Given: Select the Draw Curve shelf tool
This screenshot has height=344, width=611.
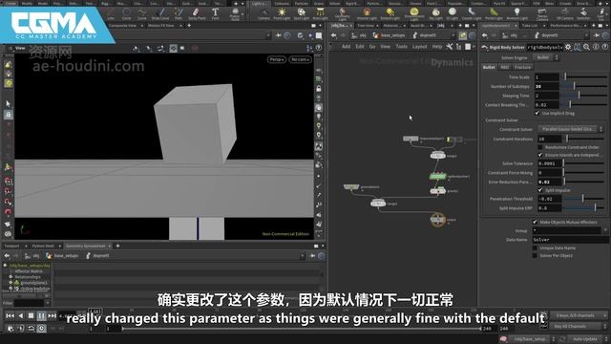Looking at the screenshot, I should click(160, 13).
